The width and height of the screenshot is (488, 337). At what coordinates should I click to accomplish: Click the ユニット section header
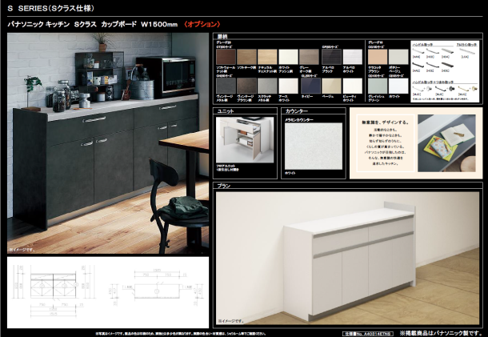[226, 111]
